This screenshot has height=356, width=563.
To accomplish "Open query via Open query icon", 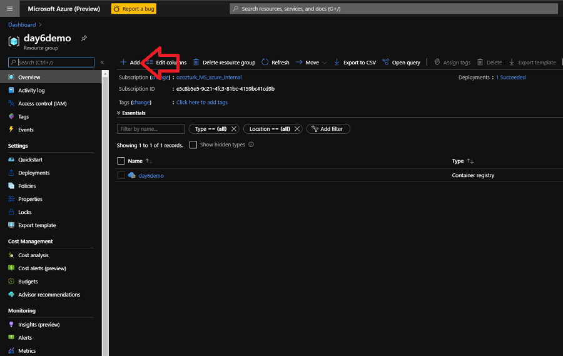I will [x=386, y=63].
